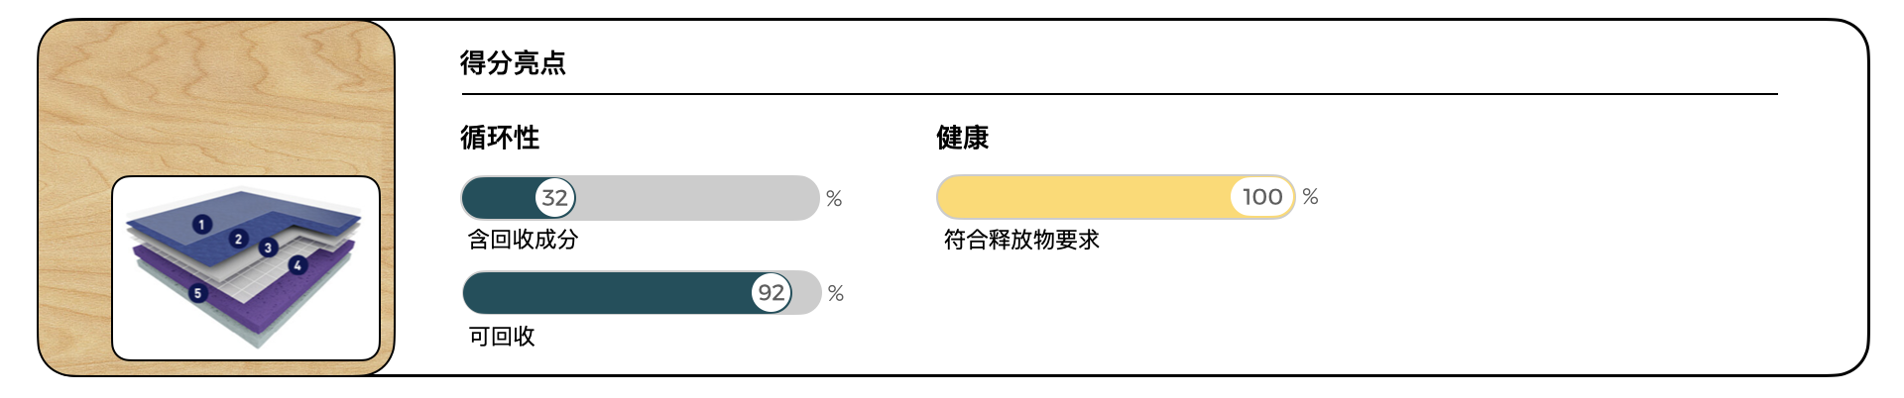This screenshot has width=1904, height=398.
Task: Select layer marker 2 on the flooring diagram
Action: point(238,239)
